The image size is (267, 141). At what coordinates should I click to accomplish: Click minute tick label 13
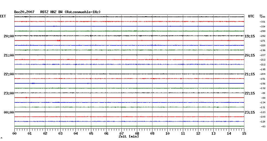coord(214,134)
